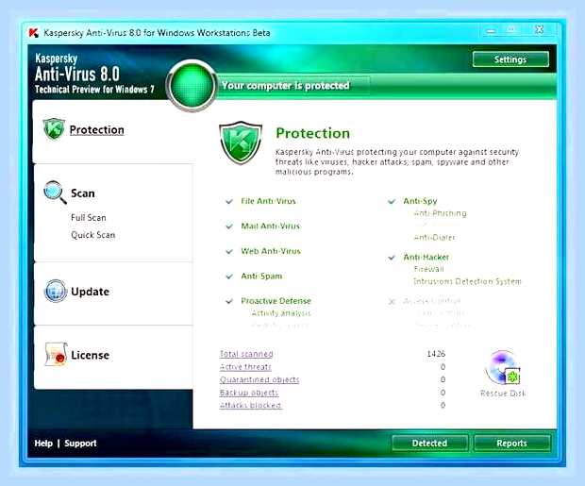This screenshot has width=585, height=486.
Task: Click the 1426 total scanned value
Action: [x=436, y=354]
